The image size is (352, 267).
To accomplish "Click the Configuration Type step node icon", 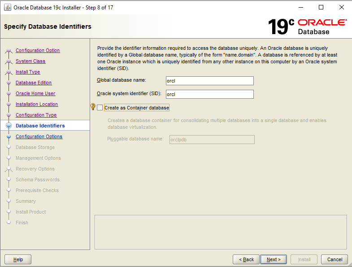I will point(9,115).
